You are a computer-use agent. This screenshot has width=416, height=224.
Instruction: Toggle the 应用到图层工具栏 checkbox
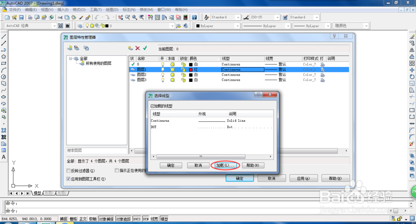pyautogui.click(x=69, y=179)
